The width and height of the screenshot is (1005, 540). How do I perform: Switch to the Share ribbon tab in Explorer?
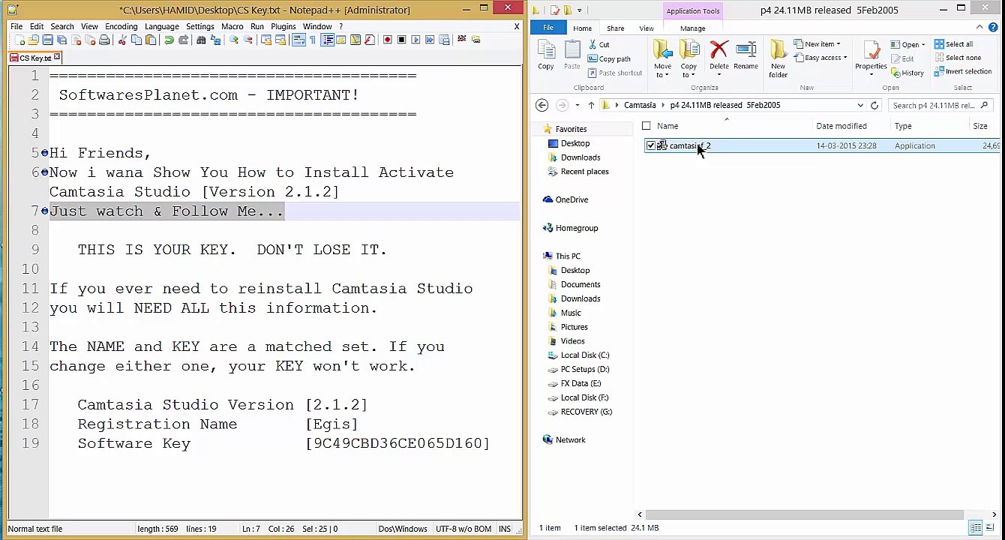click(615, 28)
